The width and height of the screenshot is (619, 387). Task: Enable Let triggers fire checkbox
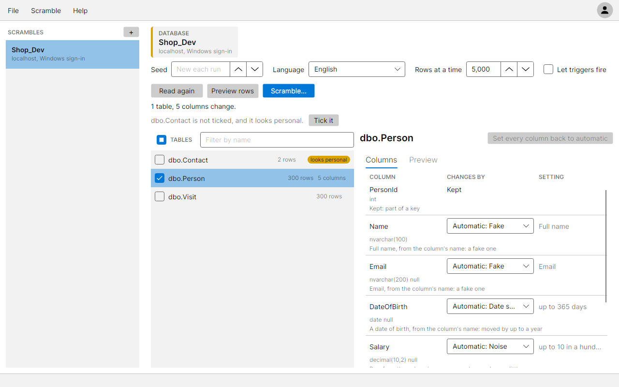pos(548,69)
